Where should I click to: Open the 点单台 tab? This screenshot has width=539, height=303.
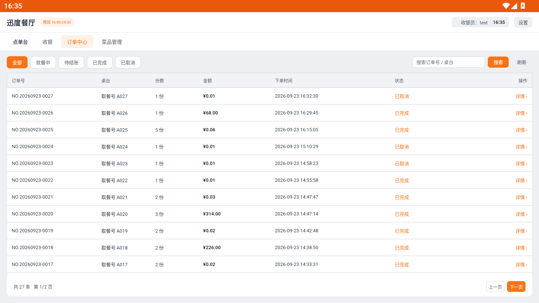pyautogui.click(x=20, y=42)
